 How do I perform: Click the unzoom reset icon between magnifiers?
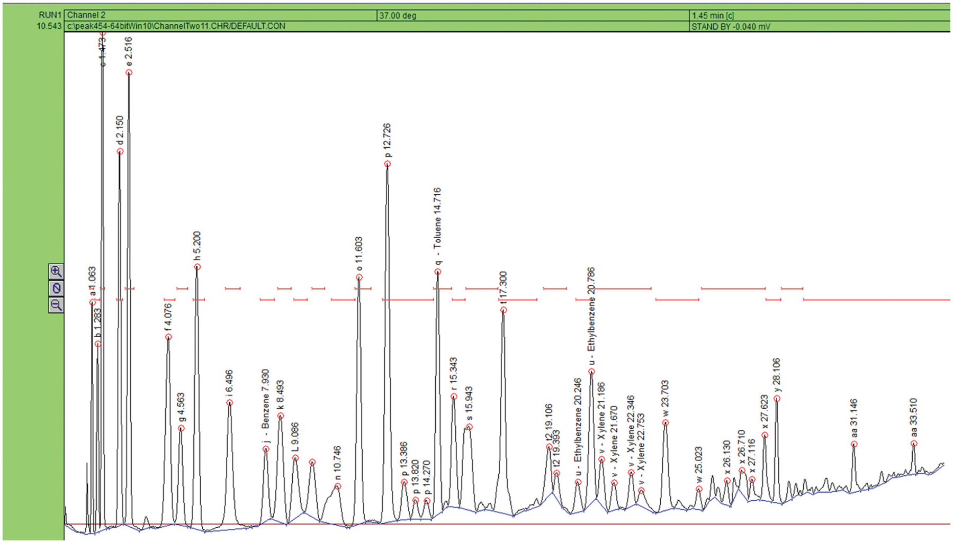tap(56, 288)
